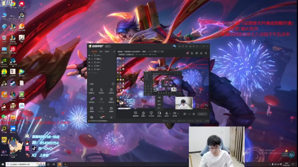Choose 图片 from the popup menu

[159, 101]
